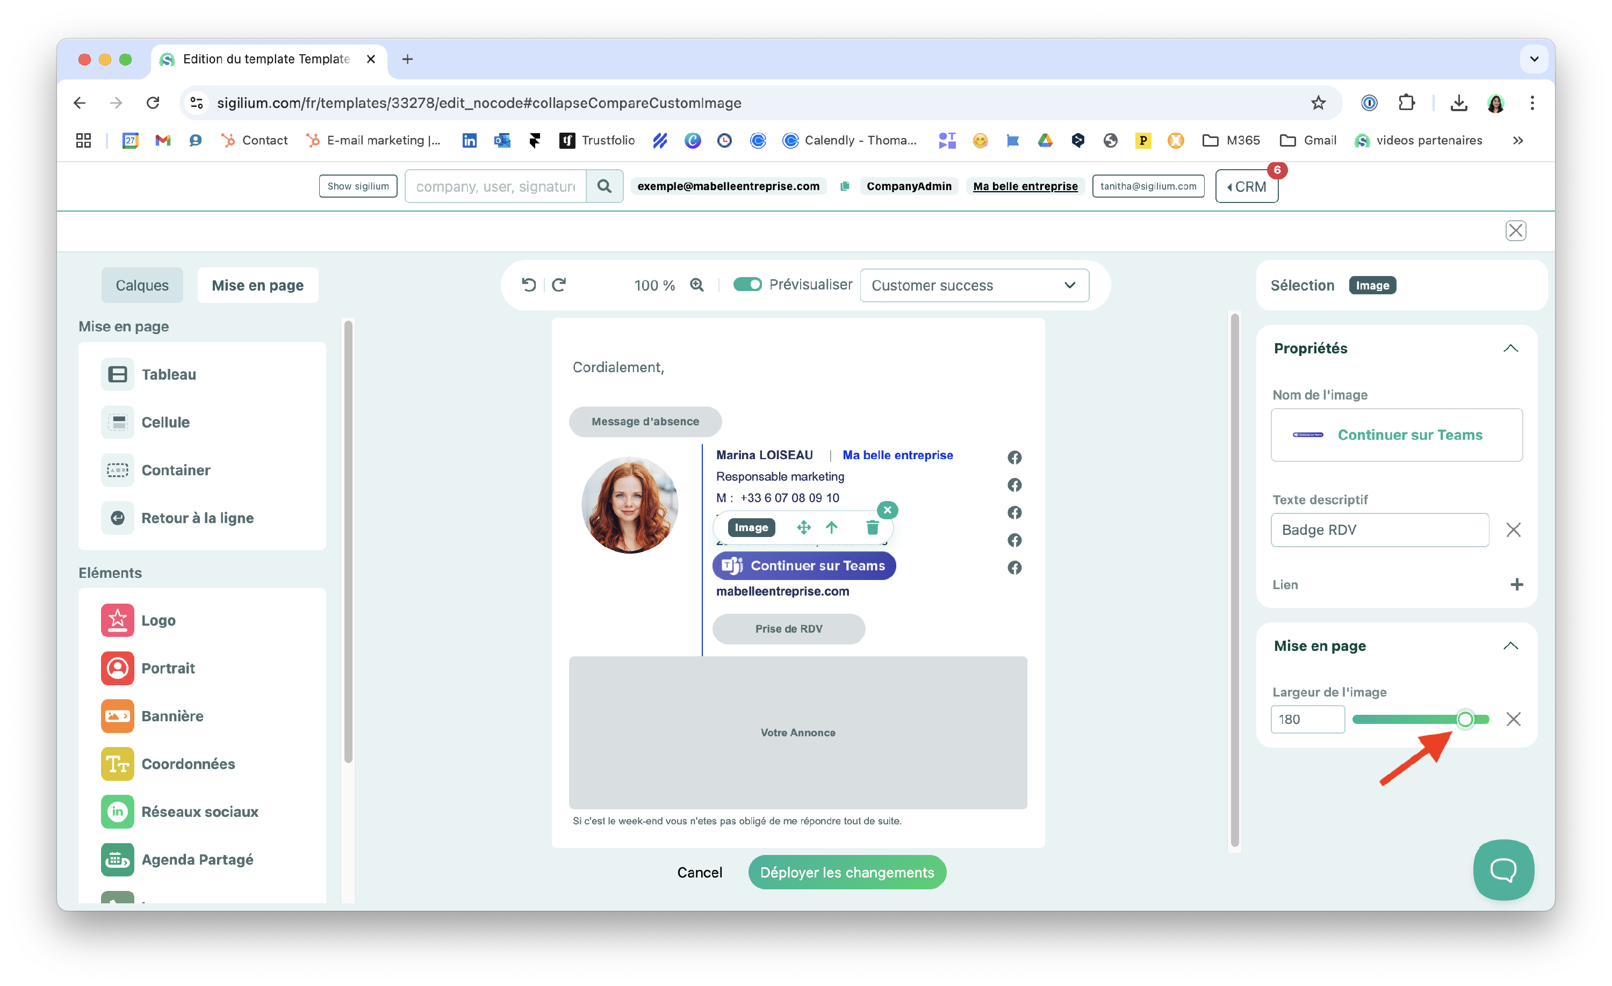The width and height of the screenshot is (1612, 986).
Task: Click Déployer les changements button
Action: point(846,872)
